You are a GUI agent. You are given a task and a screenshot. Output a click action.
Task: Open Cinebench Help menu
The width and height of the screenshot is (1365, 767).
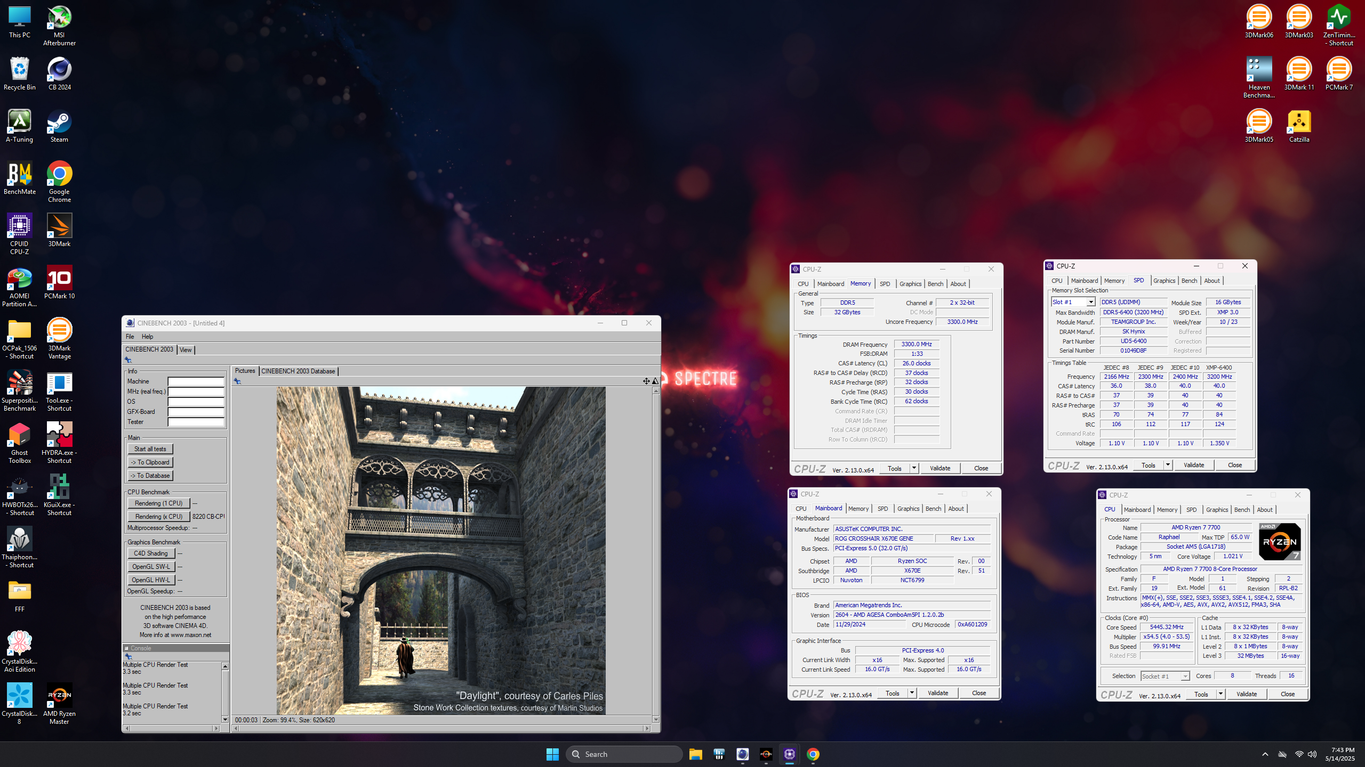(147, 337)
